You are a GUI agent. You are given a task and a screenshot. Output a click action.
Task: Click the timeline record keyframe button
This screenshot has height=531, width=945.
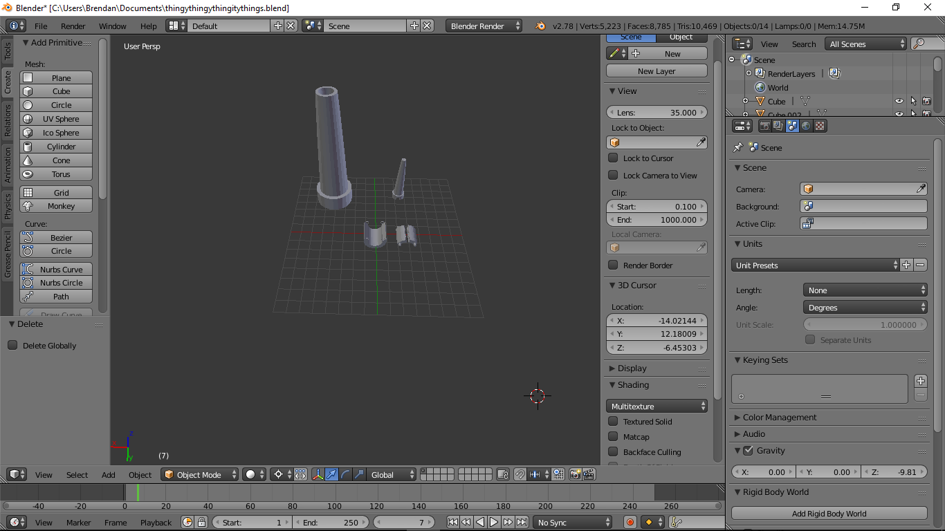[630, 522]
